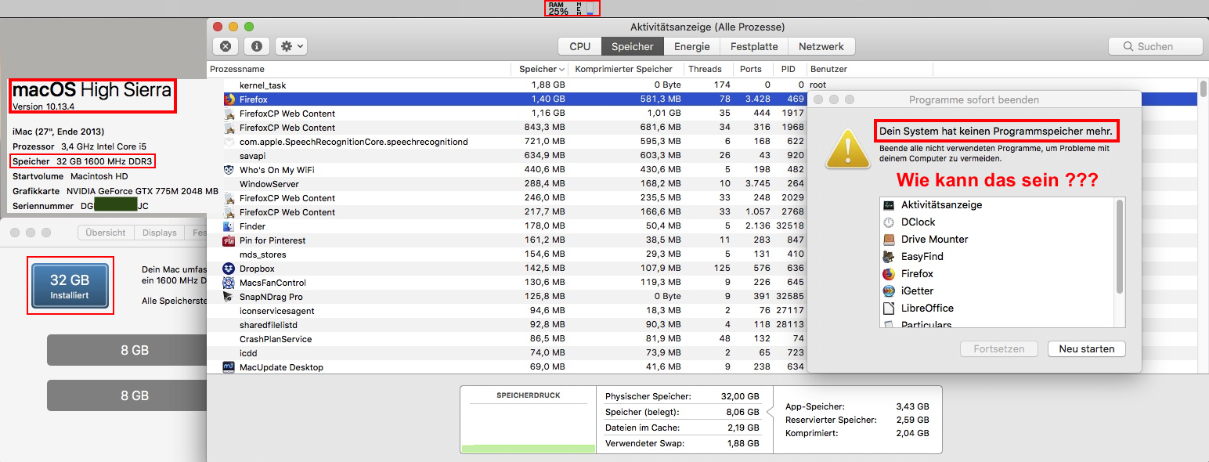Sort by Komprimierter Speicher column header
Image resolution: width=1209 pixels, height=462 pixels.
pyautogui.click(x=623, y=69)
